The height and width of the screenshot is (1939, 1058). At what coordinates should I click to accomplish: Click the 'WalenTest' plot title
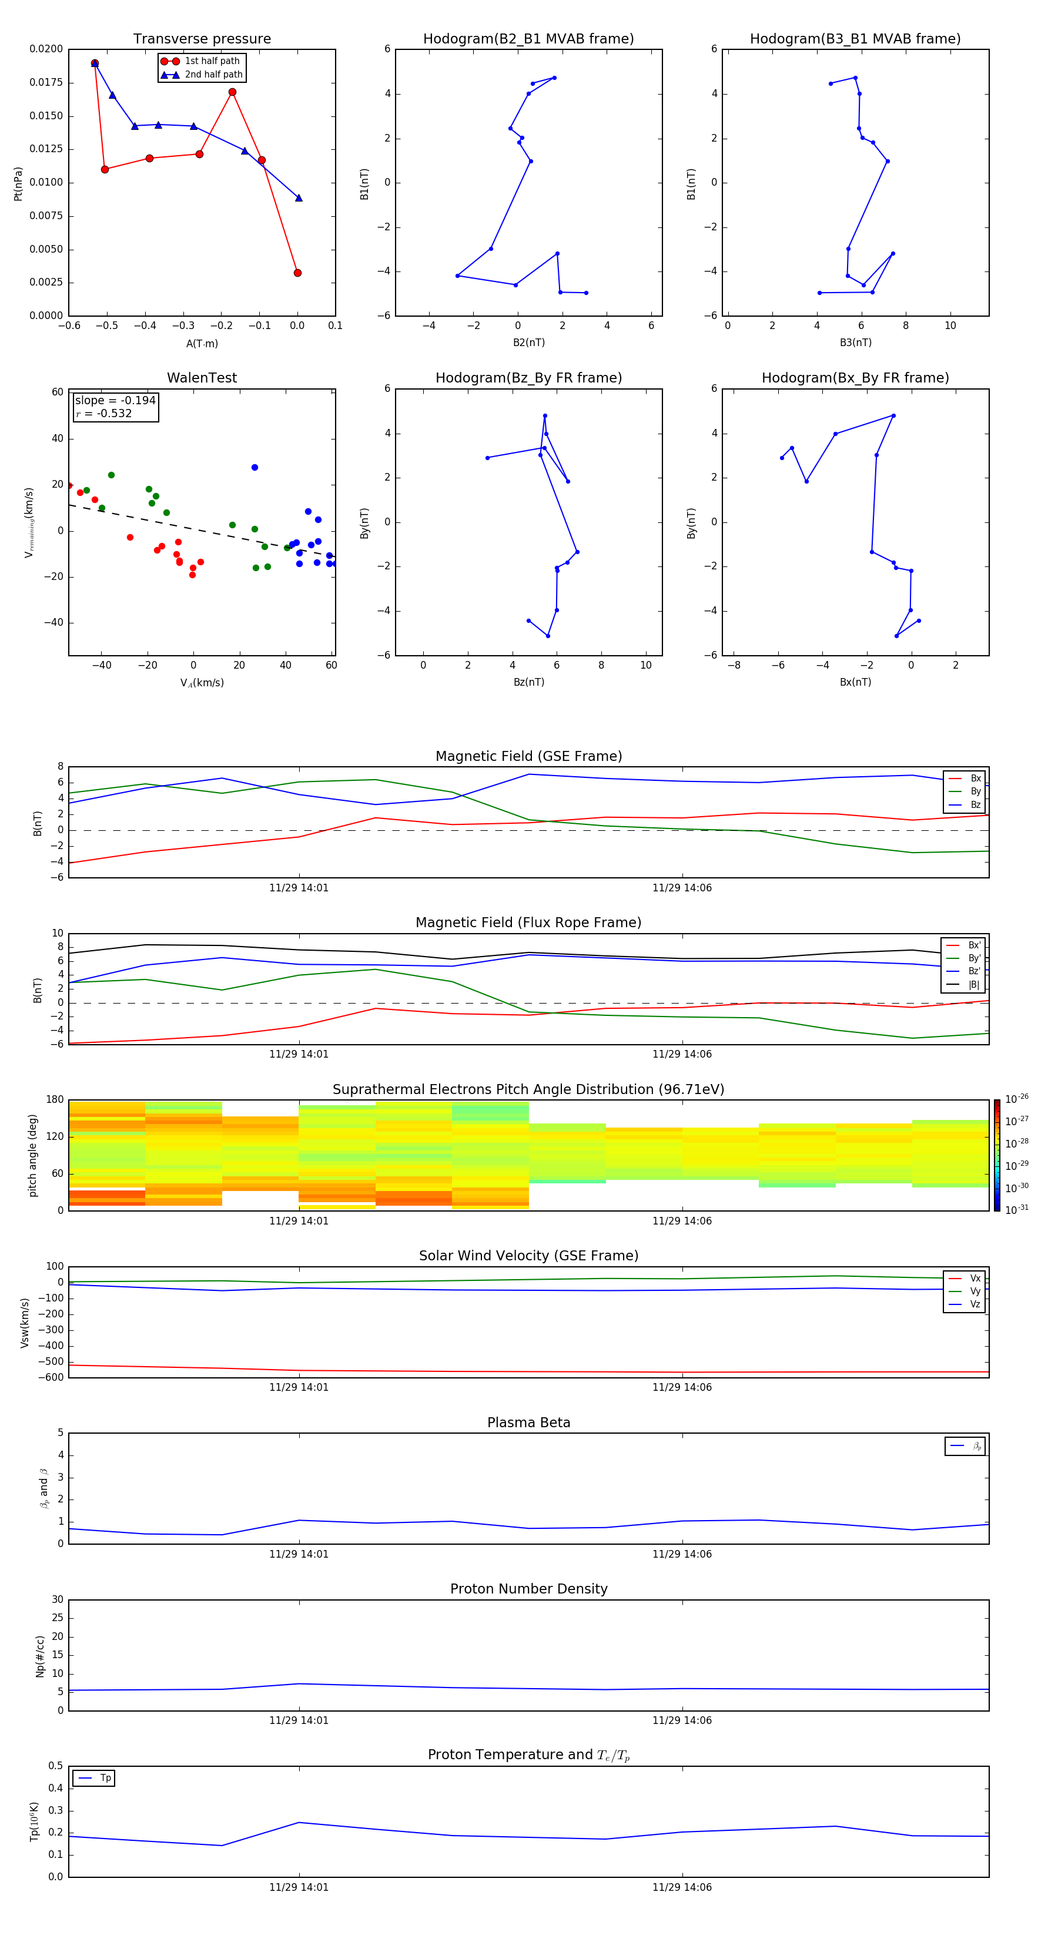[x=202, y=378]
